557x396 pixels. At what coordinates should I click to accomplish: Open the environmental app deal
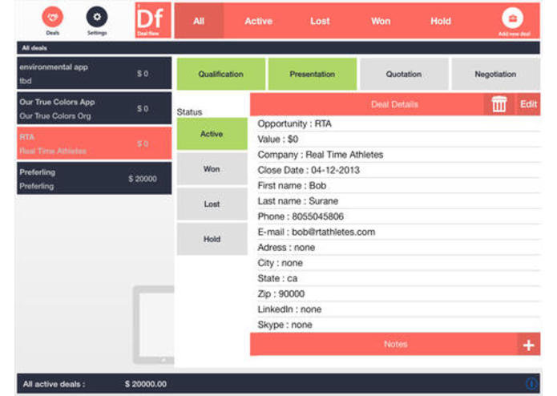tap(94, 74)
